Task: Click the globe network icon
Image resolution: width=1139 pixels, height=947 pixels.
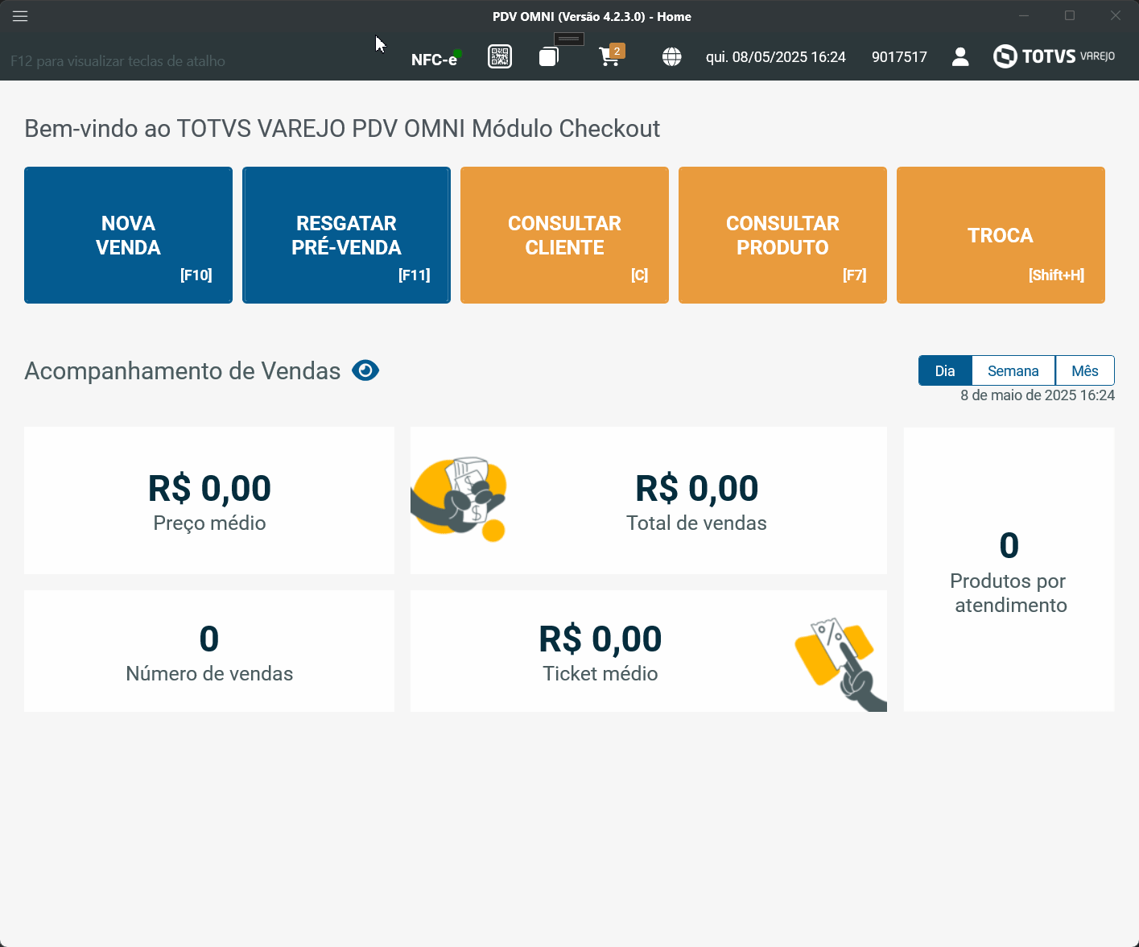Action: point(671,56)
